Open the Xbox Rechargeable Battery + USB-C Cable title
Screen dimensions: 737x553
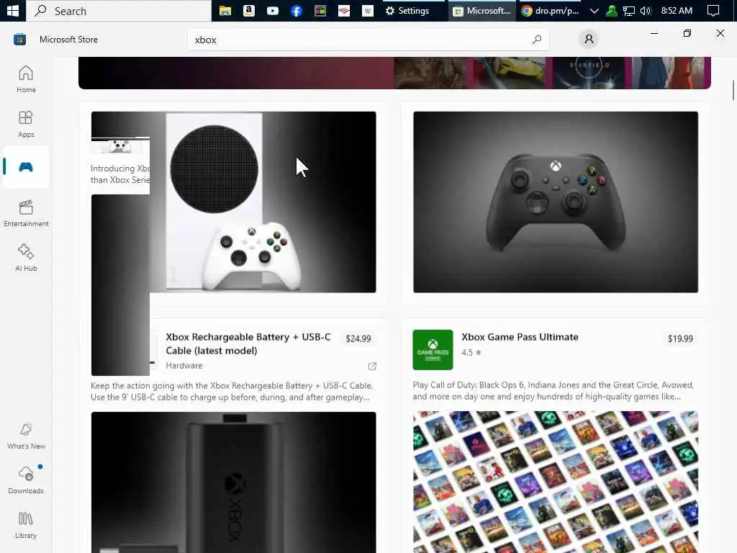click(248, 343)
